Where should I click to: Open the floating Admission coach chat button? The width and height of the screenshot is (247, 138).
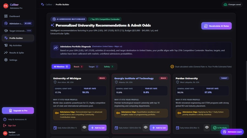click(232, 132)
